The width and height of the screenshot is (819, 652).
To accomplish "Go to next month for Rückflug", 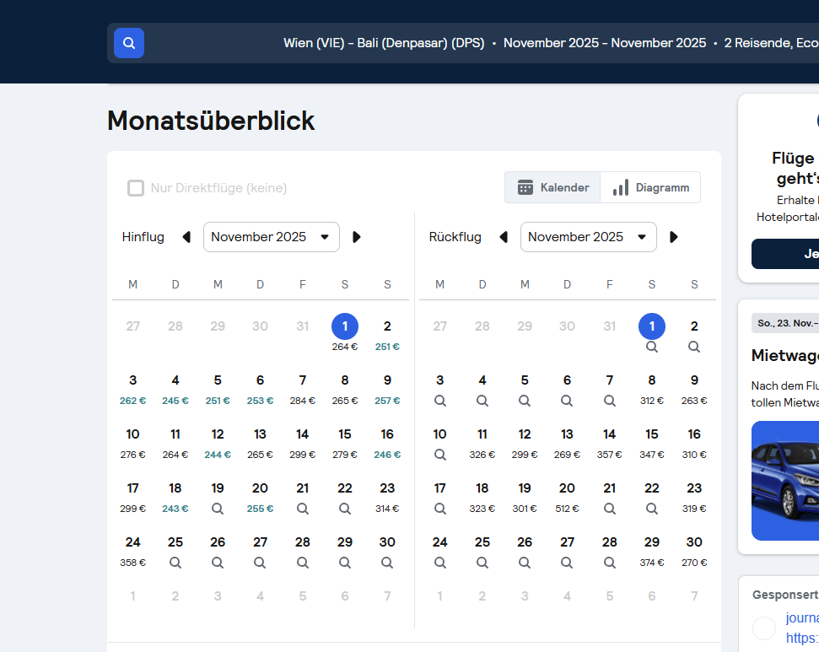I will pos(673,237).
